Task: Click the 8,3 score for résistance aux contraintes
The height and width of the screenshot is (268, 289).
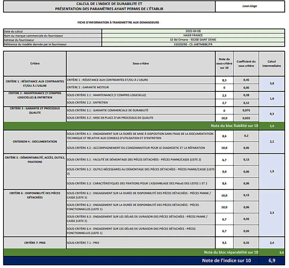Action: [x=224, y=80]
